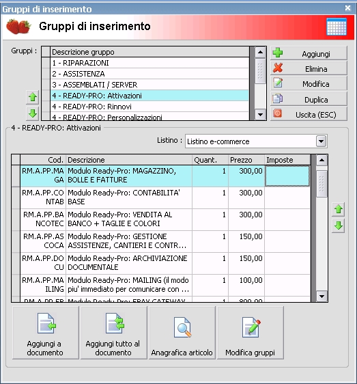Click the Aggiungi tutto al documento button
Image resolution: width=357 pixels, height=384 pixels.
pos(114,333)
